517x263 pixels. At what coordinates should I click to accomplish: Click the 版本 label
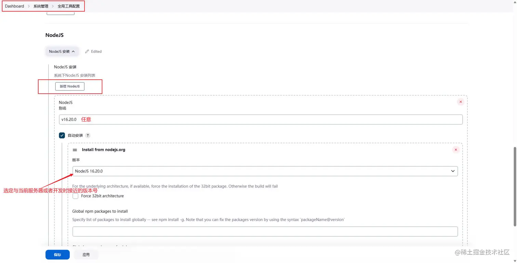[x=76, y=160]
